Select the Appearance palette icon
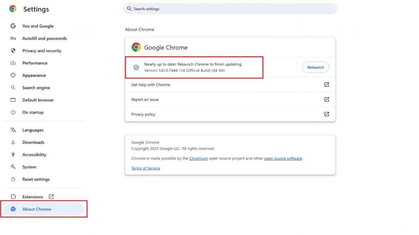This screenshot has height=235, width=419. tap(13, 75)
